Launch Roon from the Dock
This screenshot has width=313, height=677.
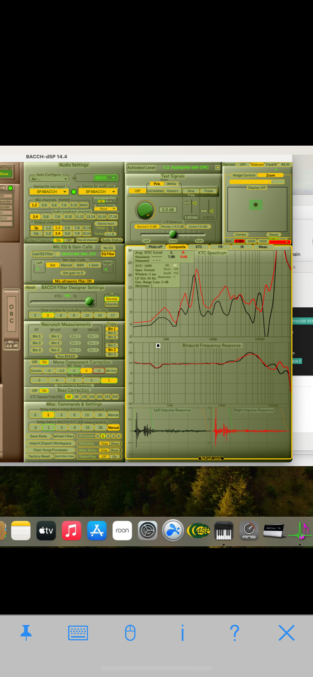tap(122, 531)
